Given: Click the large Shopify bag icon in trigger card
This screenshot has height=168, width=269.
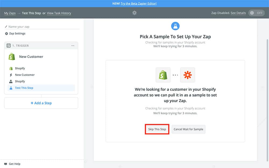Looking at the screenshot, I should pos(12,57).
